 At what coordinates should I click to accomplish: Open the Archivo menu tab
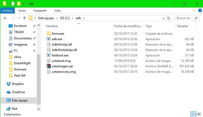8,11
